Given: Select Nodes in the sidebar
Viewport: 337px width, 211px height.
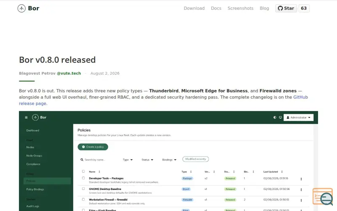Looking at the screenshot, I should (x=30, y=147).
